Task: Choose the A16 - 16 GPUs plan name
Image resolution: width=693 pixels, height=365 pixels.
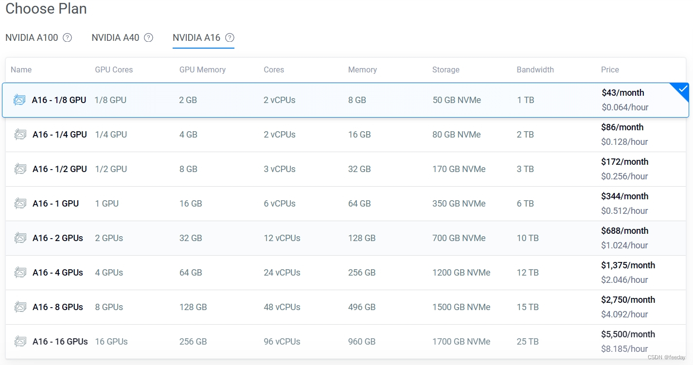Action: pyautogui.click(x=60, y=342)
